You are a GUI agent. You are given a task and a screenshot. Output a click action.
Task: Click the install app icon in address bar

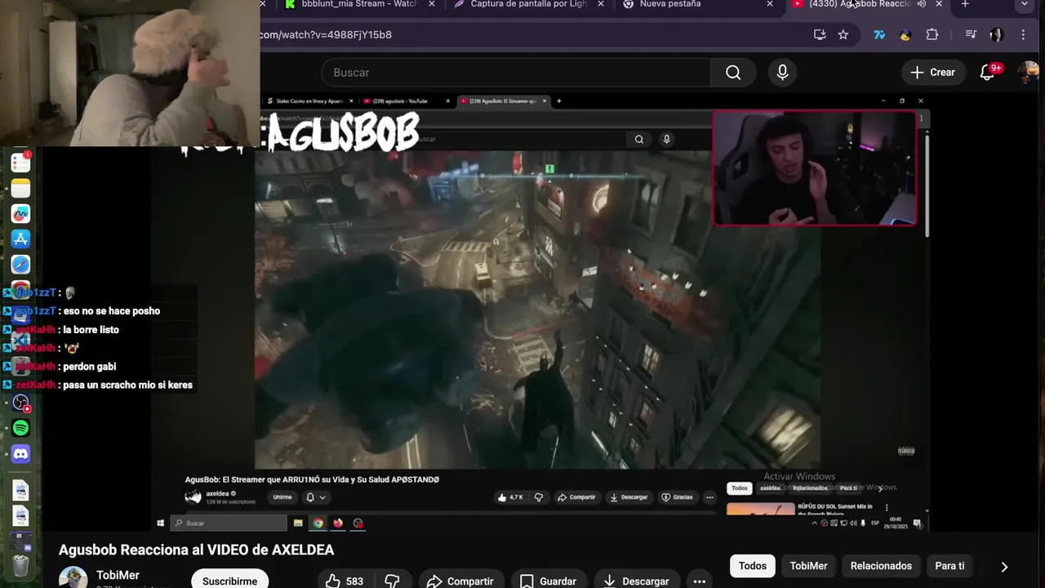tap(820, 34)
